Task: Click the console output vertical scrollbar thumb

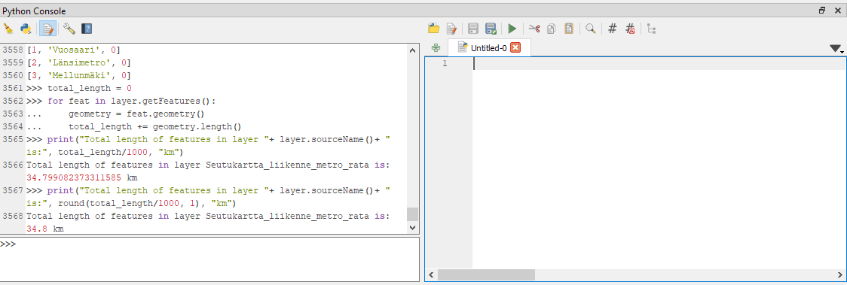Action: click(x=413, y=214)
